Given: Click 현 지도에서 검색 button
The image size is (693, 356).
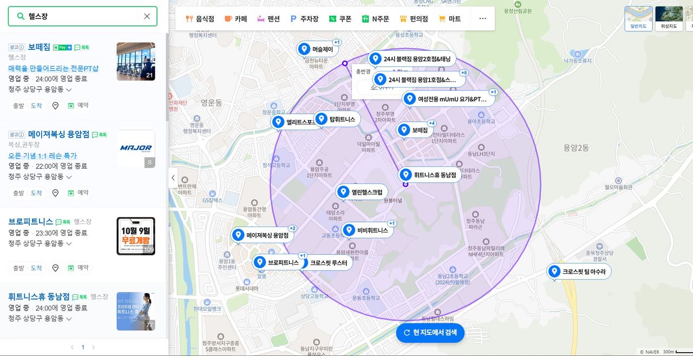Looking at the screenshot, I should tap(430, 333).
